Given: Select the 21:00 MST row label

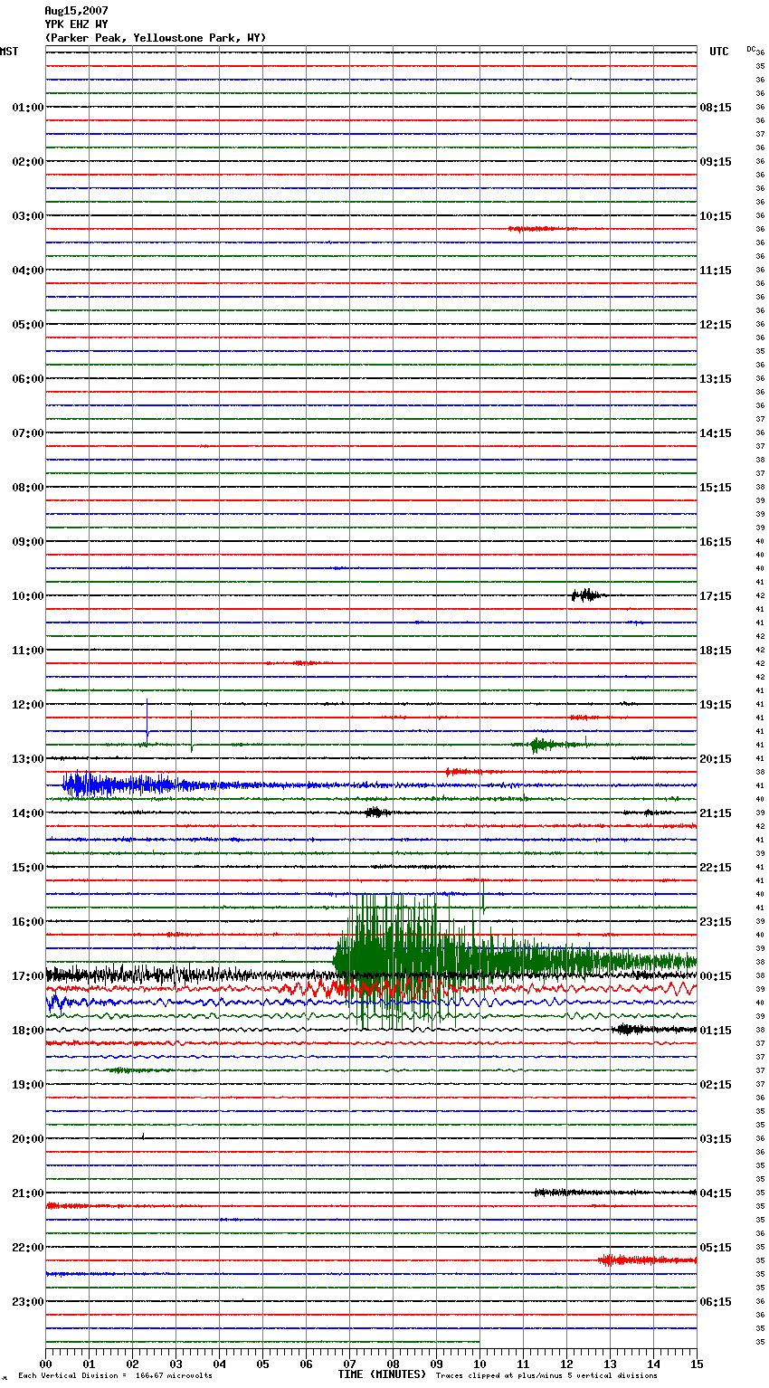Looking at the screenshot, I should tap(27, 1193).
